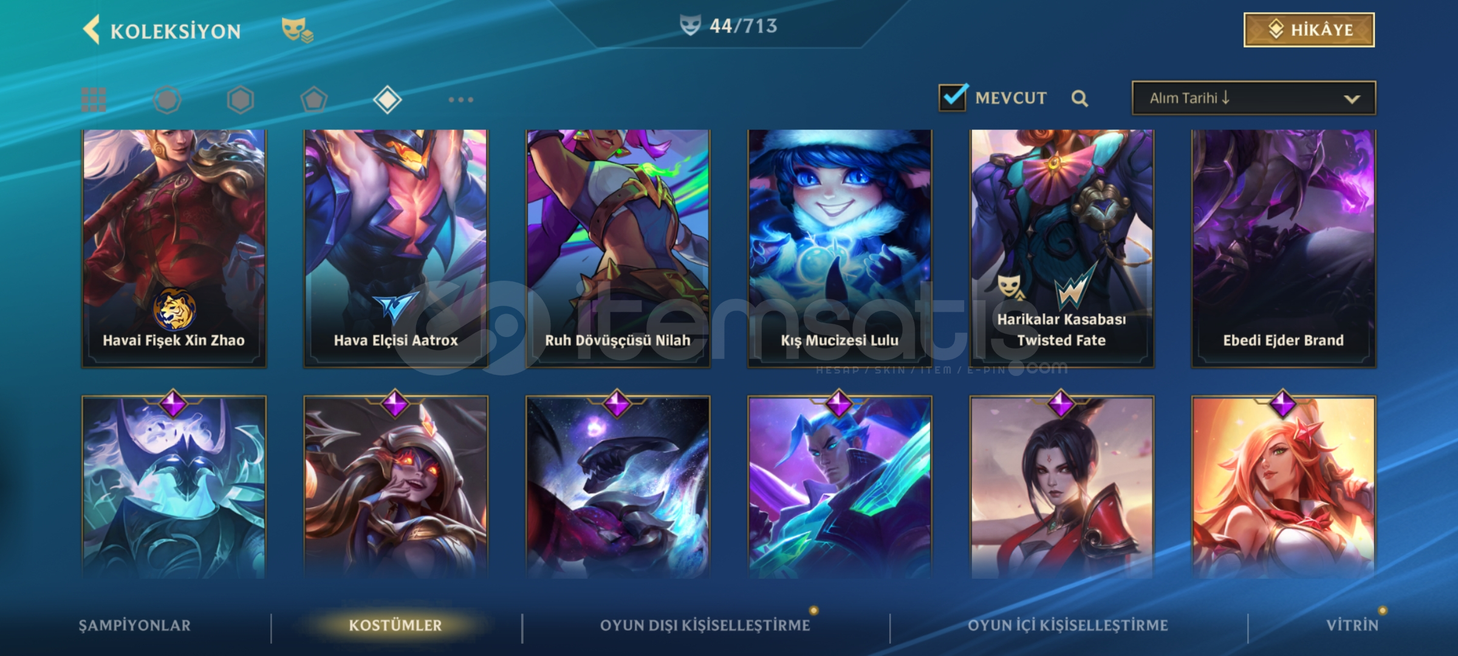
Task: Switch to the Şampiyonlar tab
Action: (x=134, y=625)
